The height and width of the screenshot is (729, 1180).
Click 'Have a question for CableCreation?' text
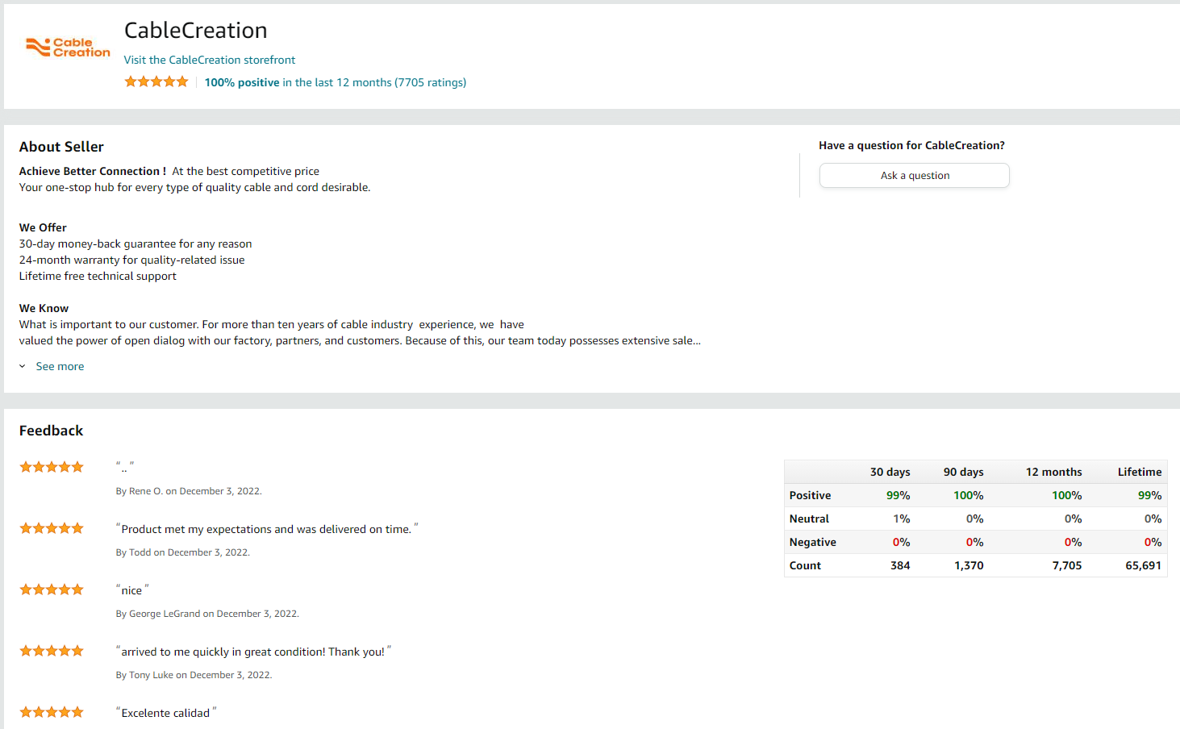pyautogui.click(x=911, y=145)
